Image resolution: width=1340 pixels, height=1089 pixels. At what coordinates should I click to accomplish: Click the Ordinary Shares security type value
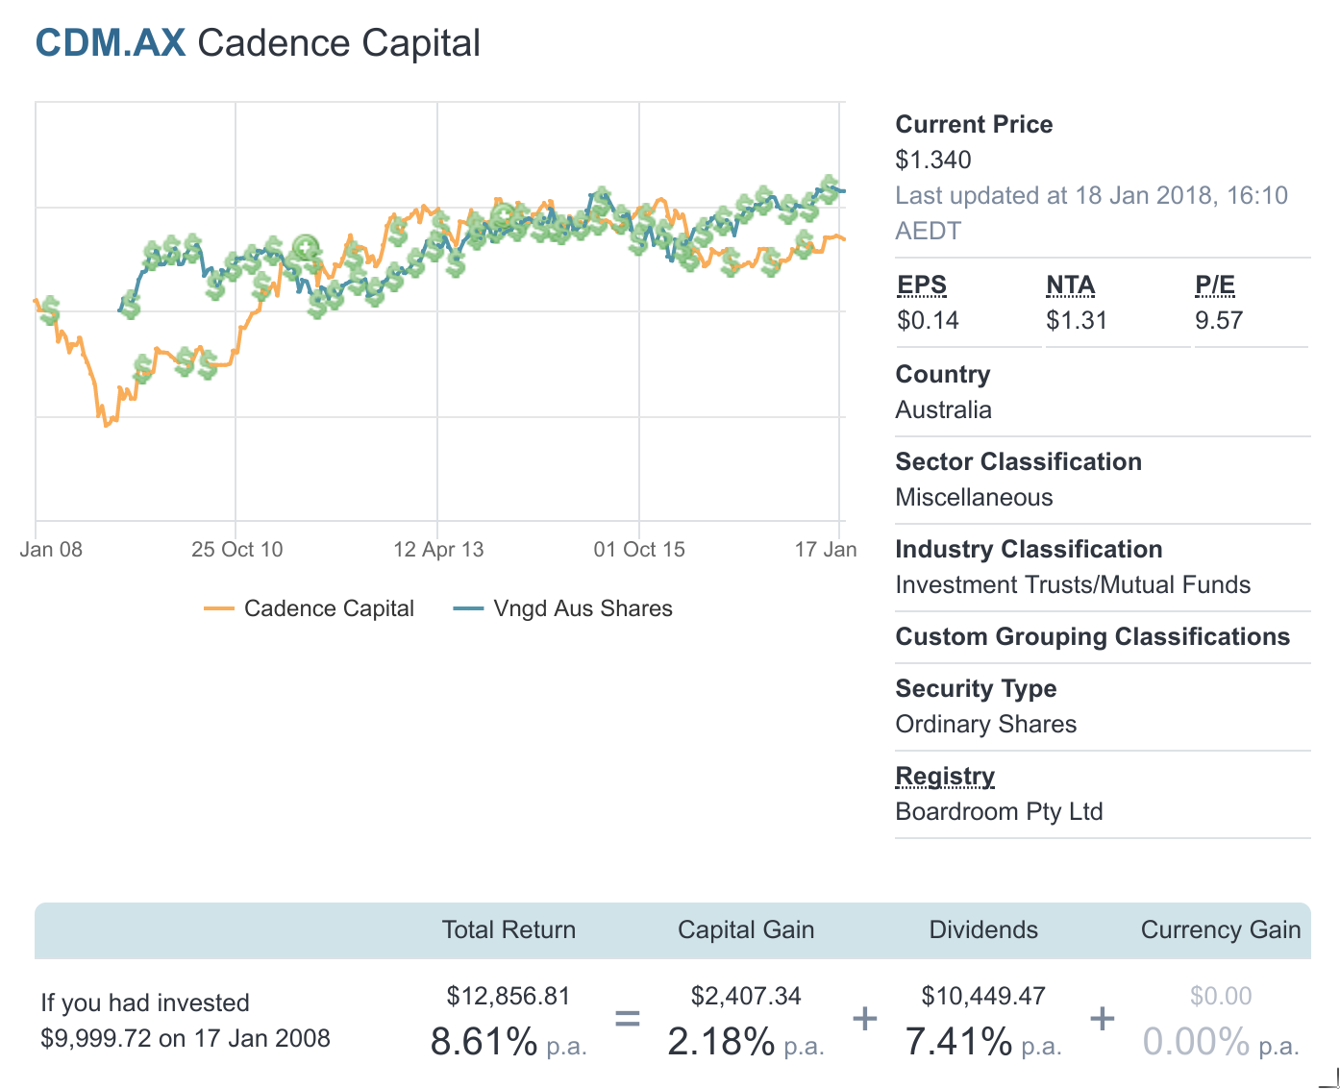coord(985,724)
